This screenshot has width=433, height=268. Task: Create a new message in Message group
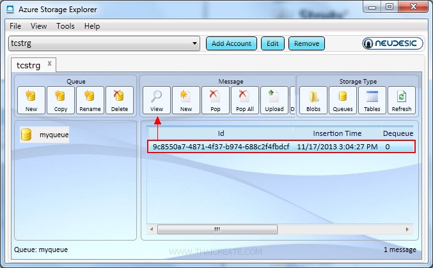point(186,100)
